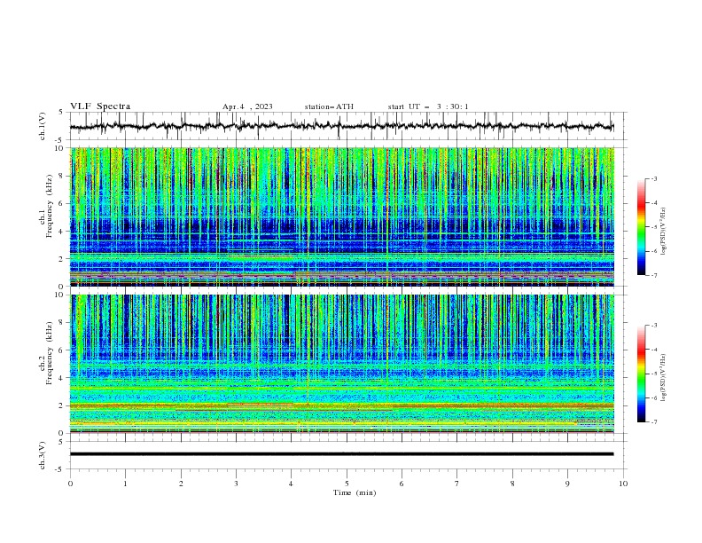Click the time axis tick label "8"
The width and height of the screenshot is (702, 543).
click(512, 484)
